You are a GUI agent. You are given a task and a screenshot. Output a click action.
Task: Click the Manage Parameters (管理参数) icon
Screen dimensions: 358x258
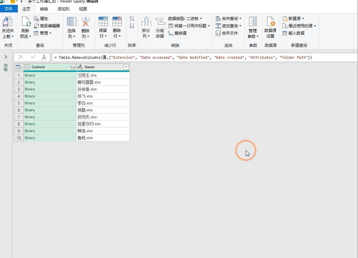click(x=253, y=22)
